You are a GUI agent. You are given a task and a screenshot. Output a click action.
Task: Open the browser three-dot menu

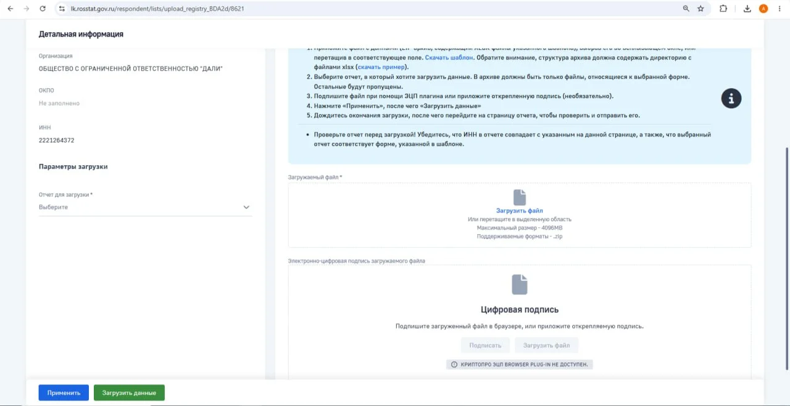780,9
